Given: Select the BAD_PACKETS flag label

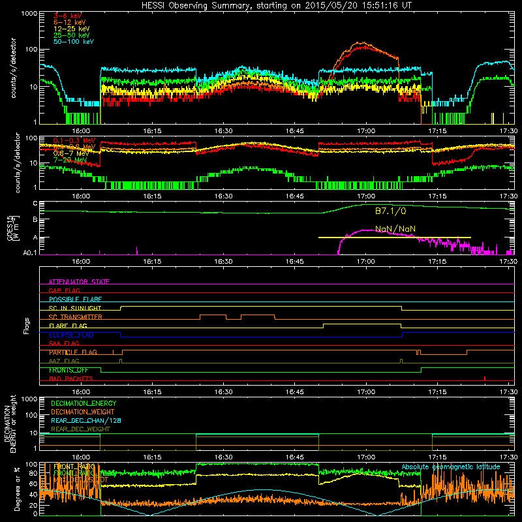Looking at the screenshot, I should click(x=70, y=378).
